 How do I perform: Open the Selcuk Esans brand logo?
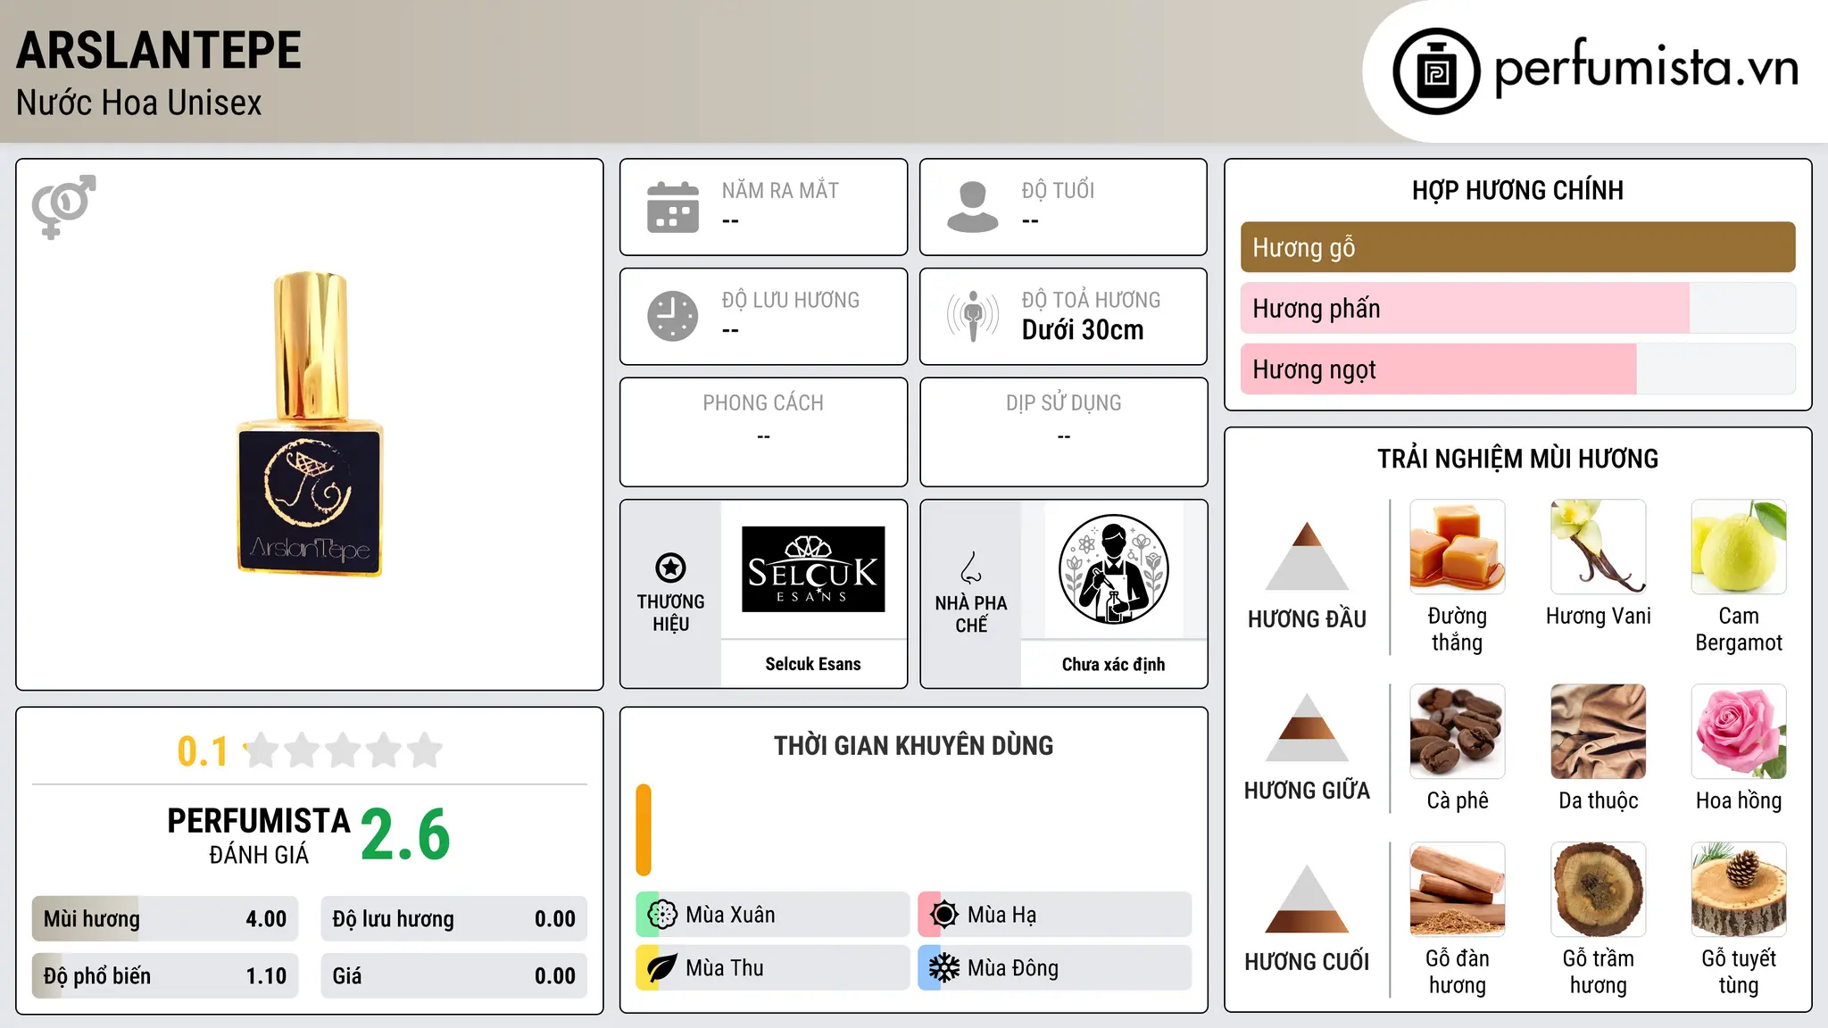coord(813,569)
